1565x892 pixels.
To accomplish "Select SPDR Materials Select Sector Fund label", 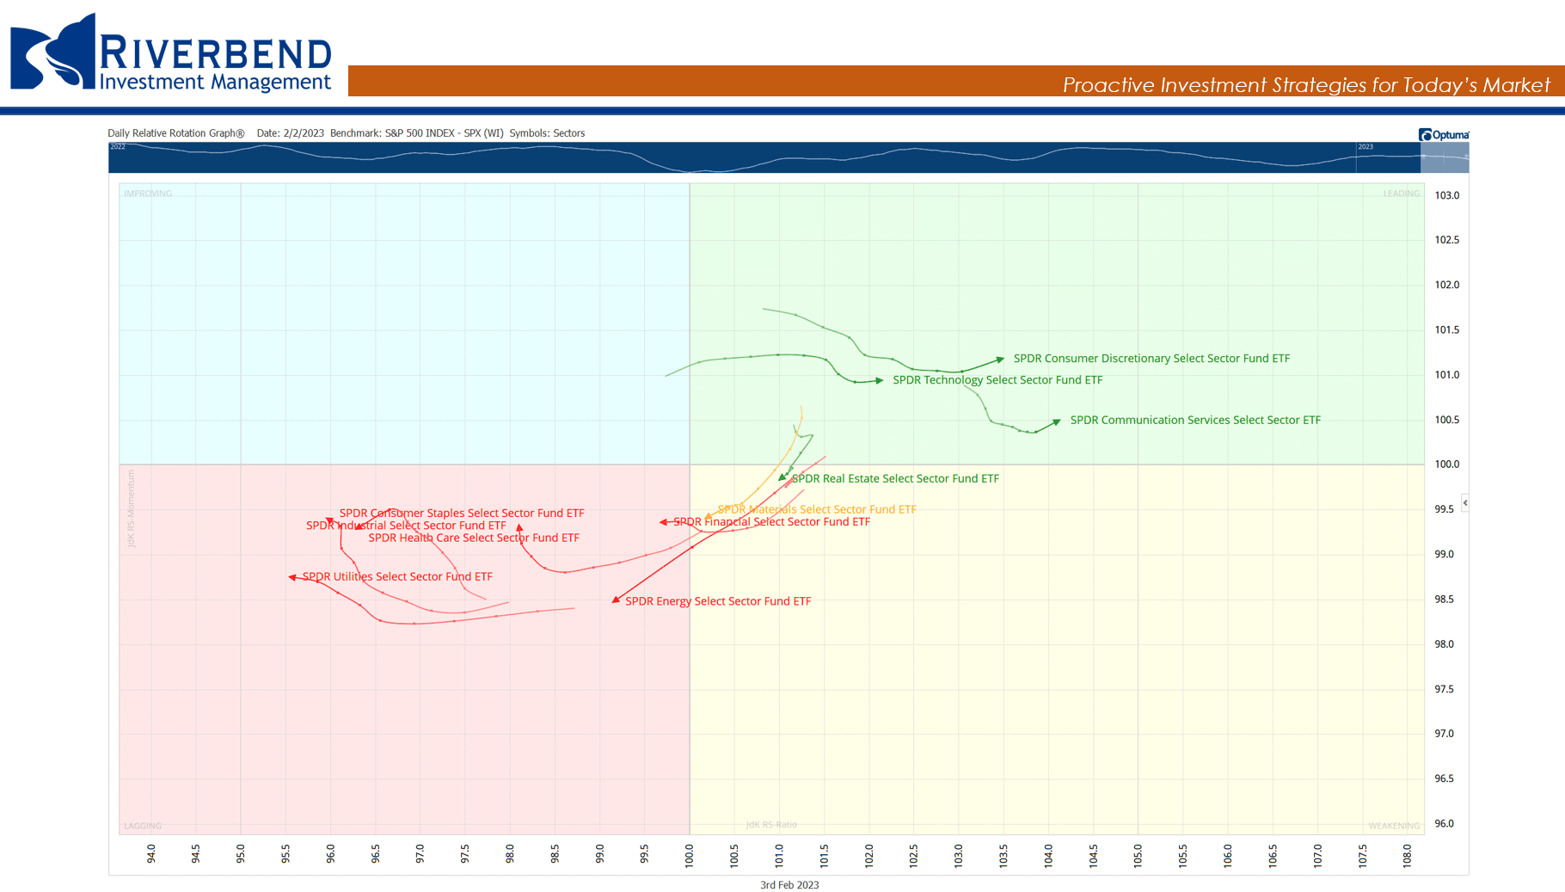I will click(817, 510).
